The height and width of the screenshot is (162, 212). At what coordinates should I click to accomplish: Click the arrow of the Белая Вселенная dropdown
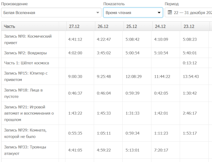pos(98,13)
